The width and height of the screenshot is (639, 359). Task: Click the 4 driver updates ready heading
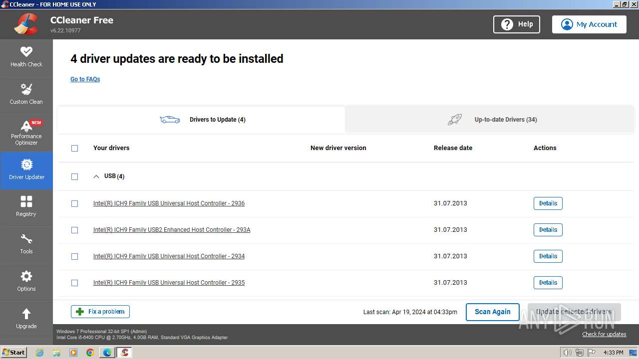(x=177, y=59)
